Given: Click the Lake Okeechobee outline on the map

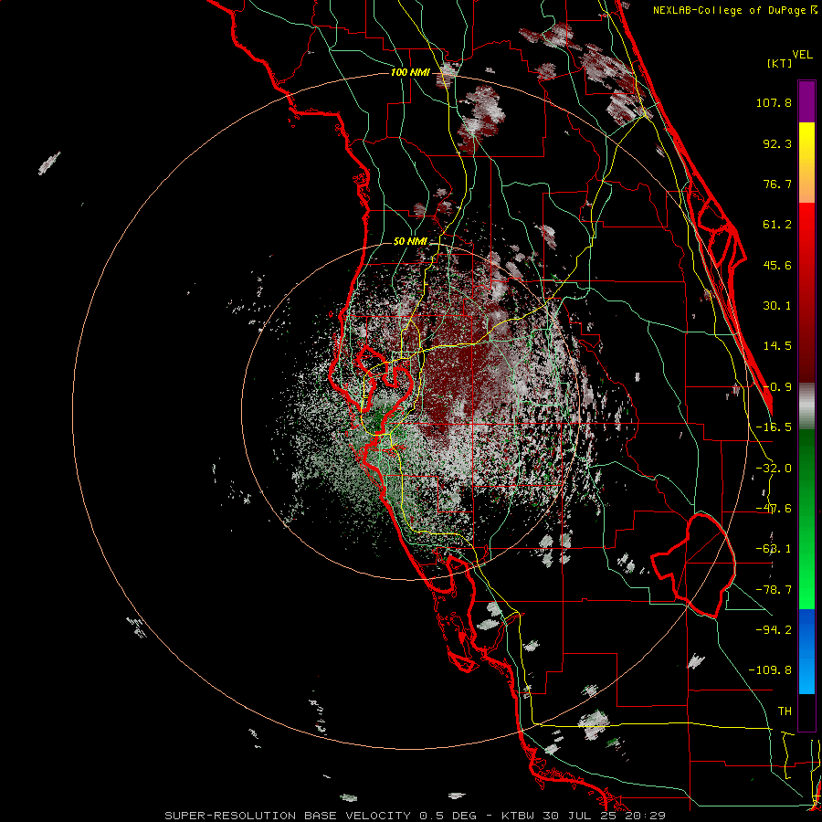Looking at the screenshot, I should (693, 565).
